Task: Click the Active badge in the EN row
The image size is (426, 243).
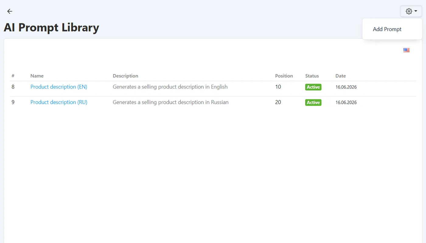Action: 313,87
